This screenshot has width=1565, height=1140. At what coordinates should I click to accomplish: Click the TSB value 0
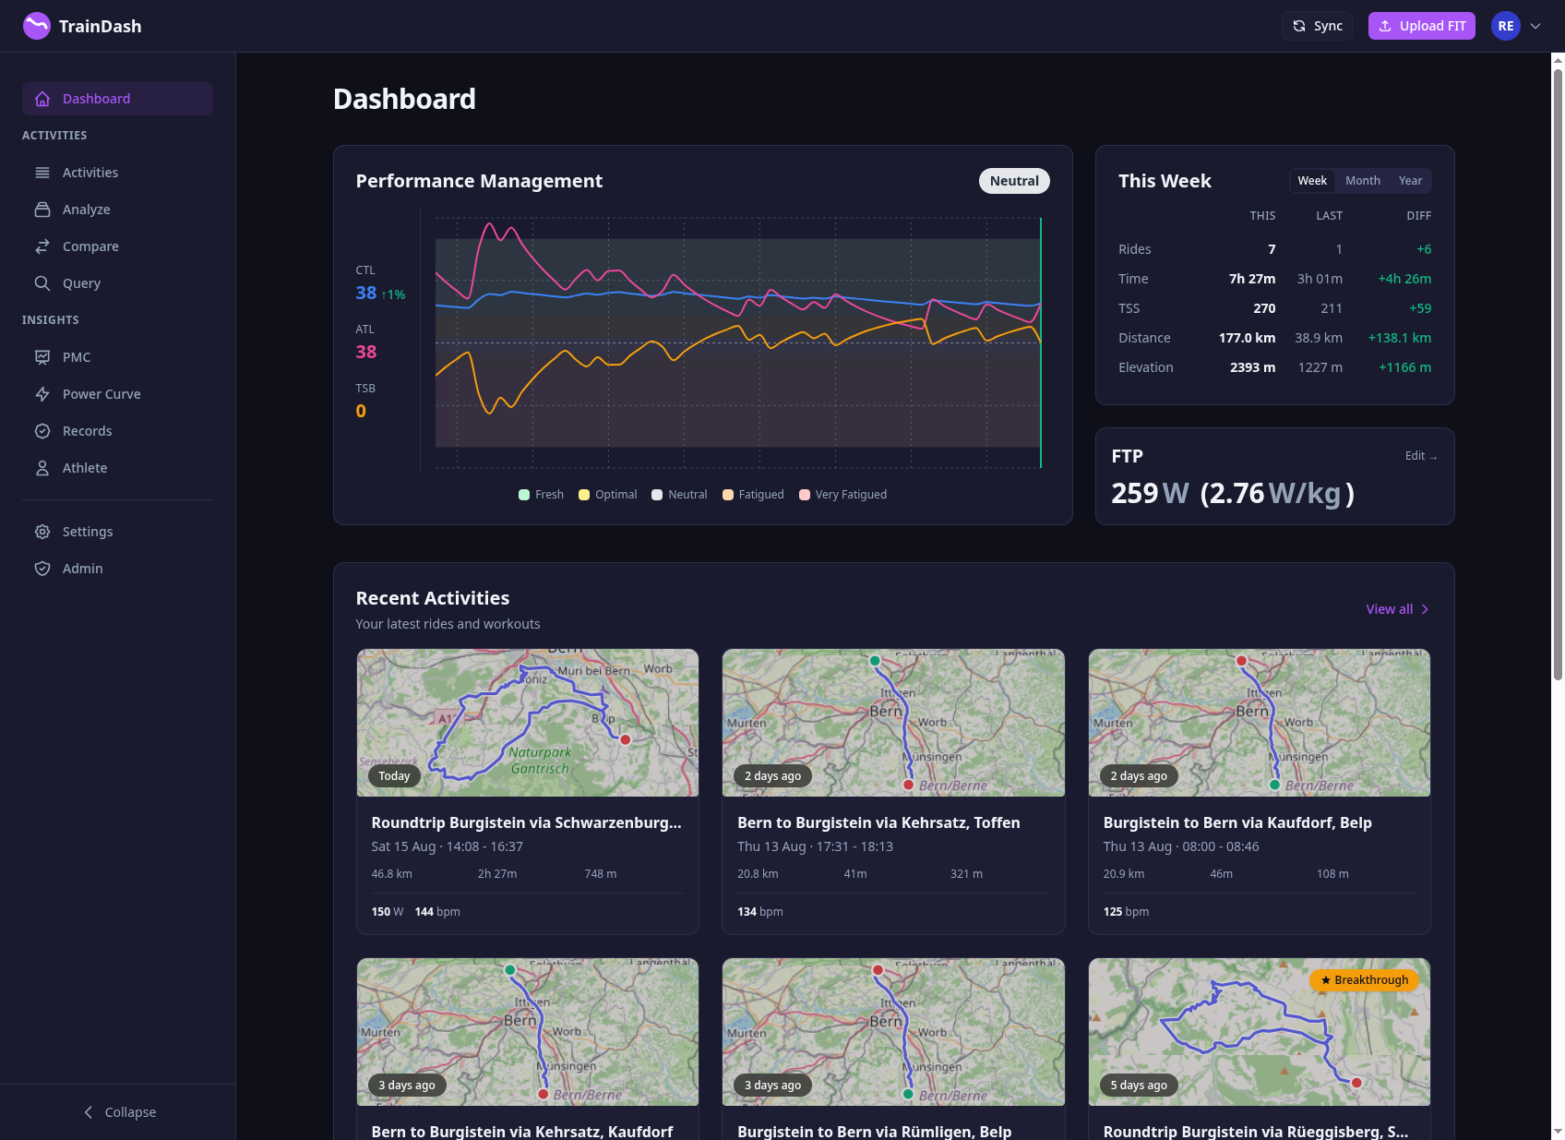click(361, 411)
